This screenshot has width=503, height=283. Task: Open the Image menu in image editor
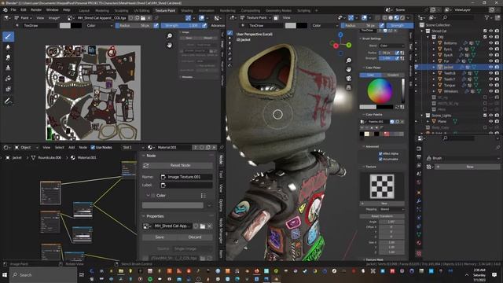[x=54, y=18]
